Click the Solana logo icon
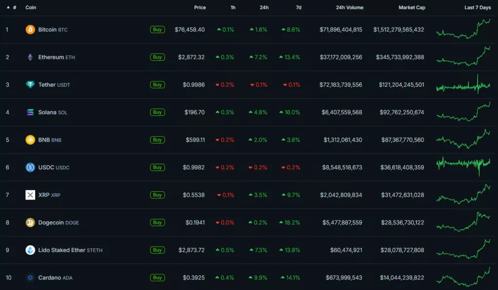 pos(30,112)
